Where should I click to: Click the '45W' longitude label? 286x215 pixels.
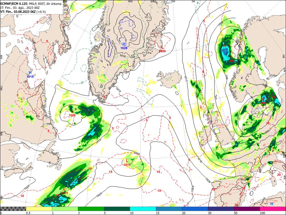pyautogui.click(x=130, y=1)
